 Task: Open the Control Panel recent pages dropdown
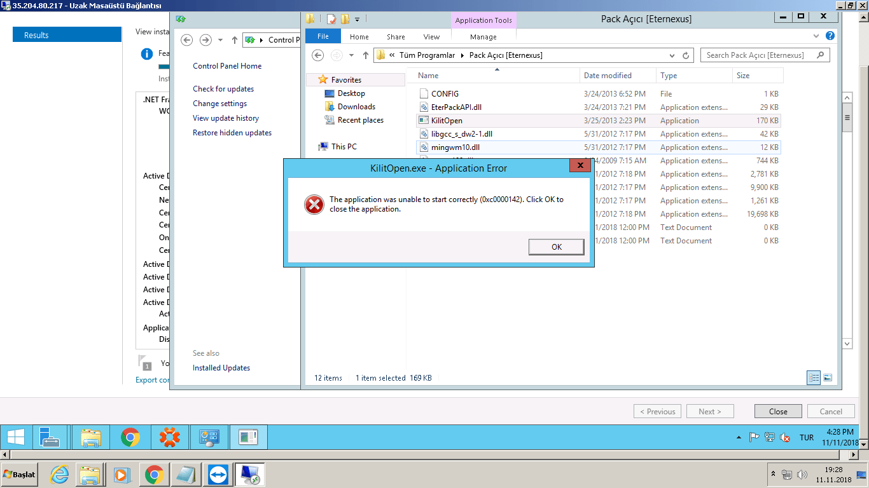[221, 40]
